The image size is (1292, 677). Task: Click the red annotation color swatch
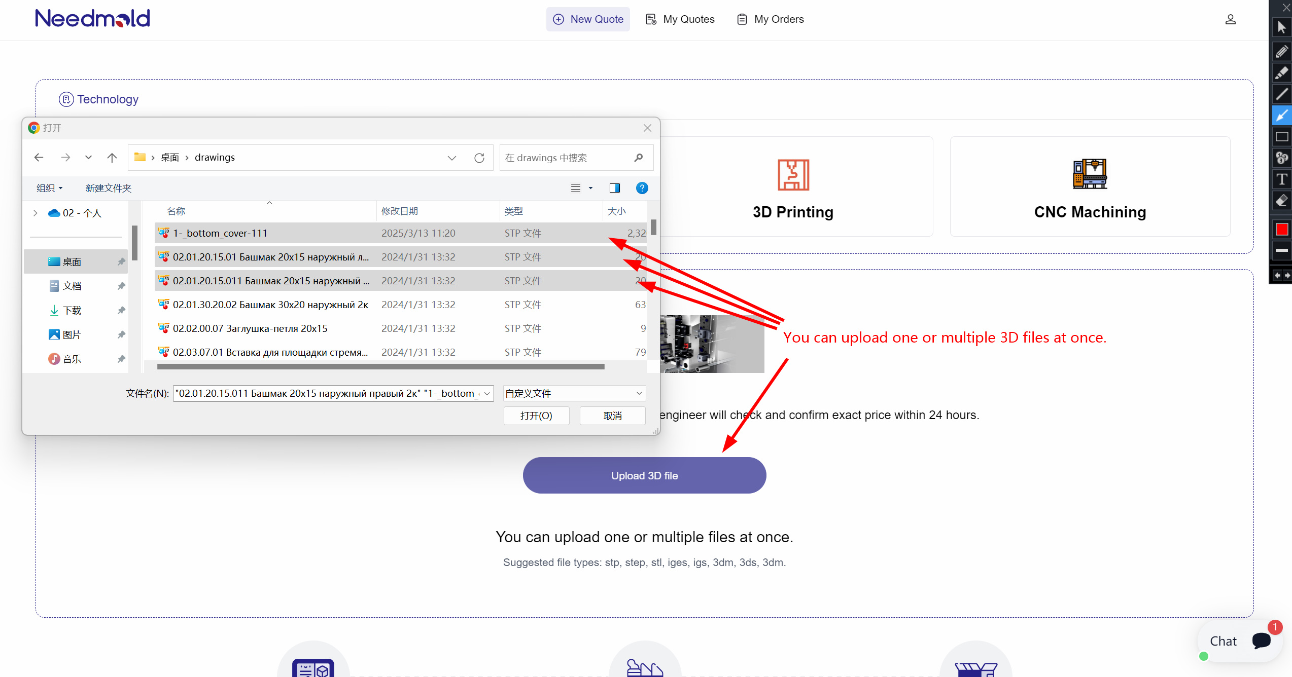pos(1281,230)
